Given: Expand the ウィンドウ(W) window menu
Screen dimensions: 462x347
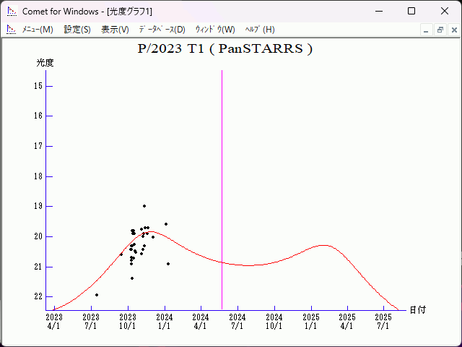Looking at the screenshot, I should pos(215,30).
